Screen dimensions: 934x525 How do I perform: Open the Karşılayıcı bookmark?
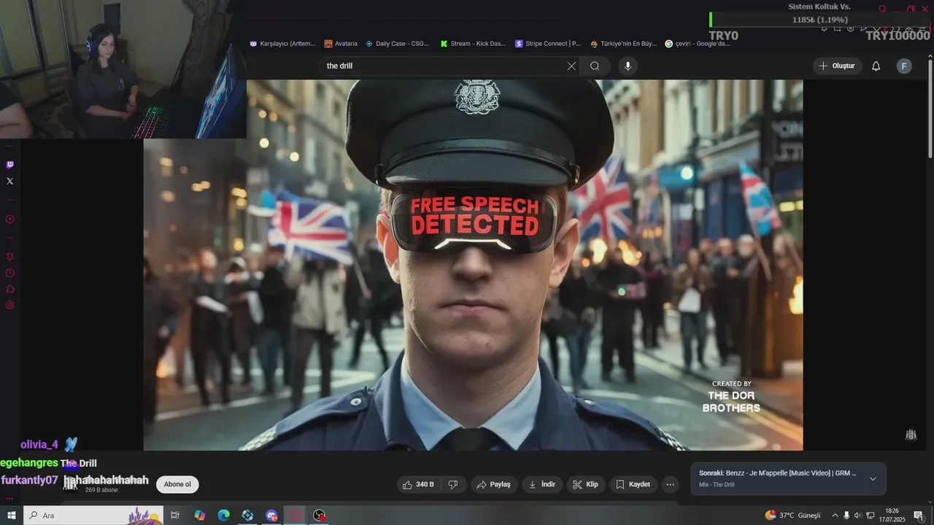coord(283,44)
